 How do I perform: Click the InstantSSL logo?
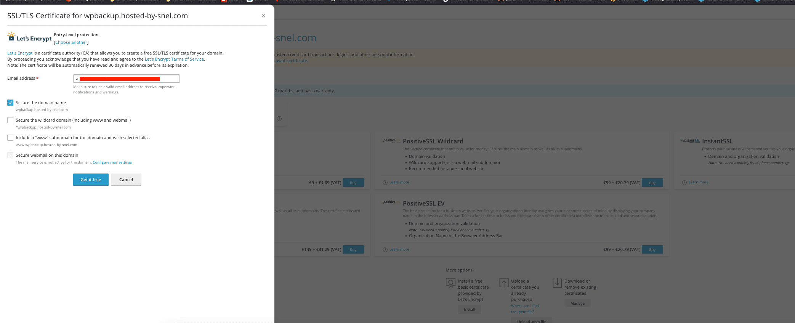690,141
